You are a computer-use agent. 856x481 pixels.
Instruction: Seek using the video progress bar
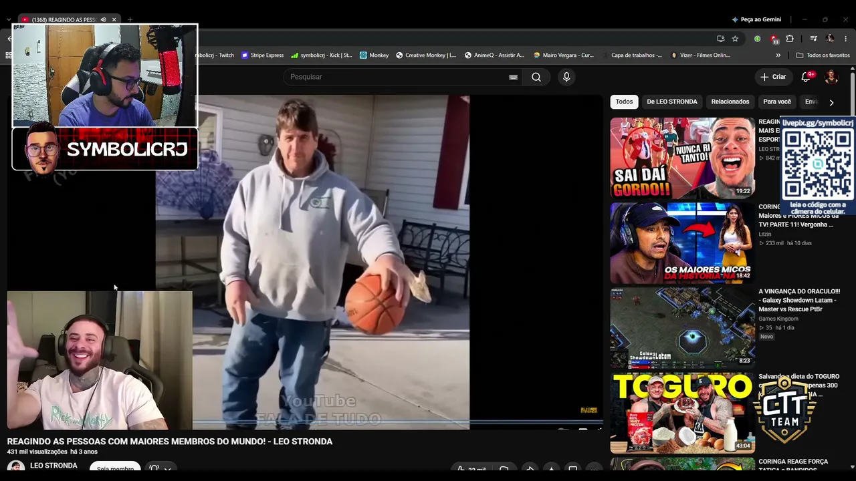coord(398,422)
